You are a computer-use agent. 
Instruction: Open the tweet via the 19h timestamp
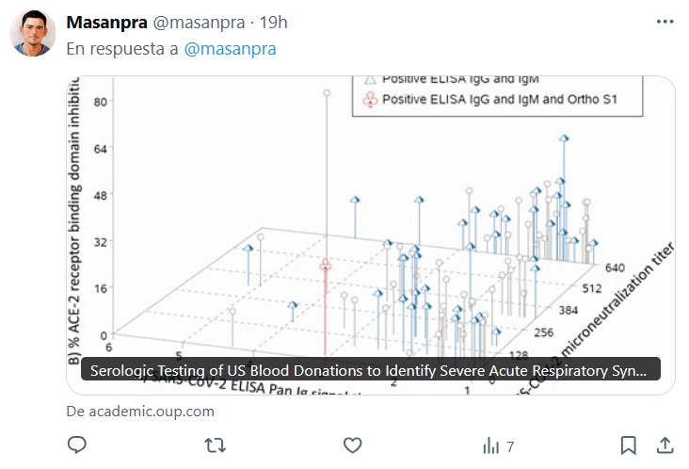(x=274, y=22)
